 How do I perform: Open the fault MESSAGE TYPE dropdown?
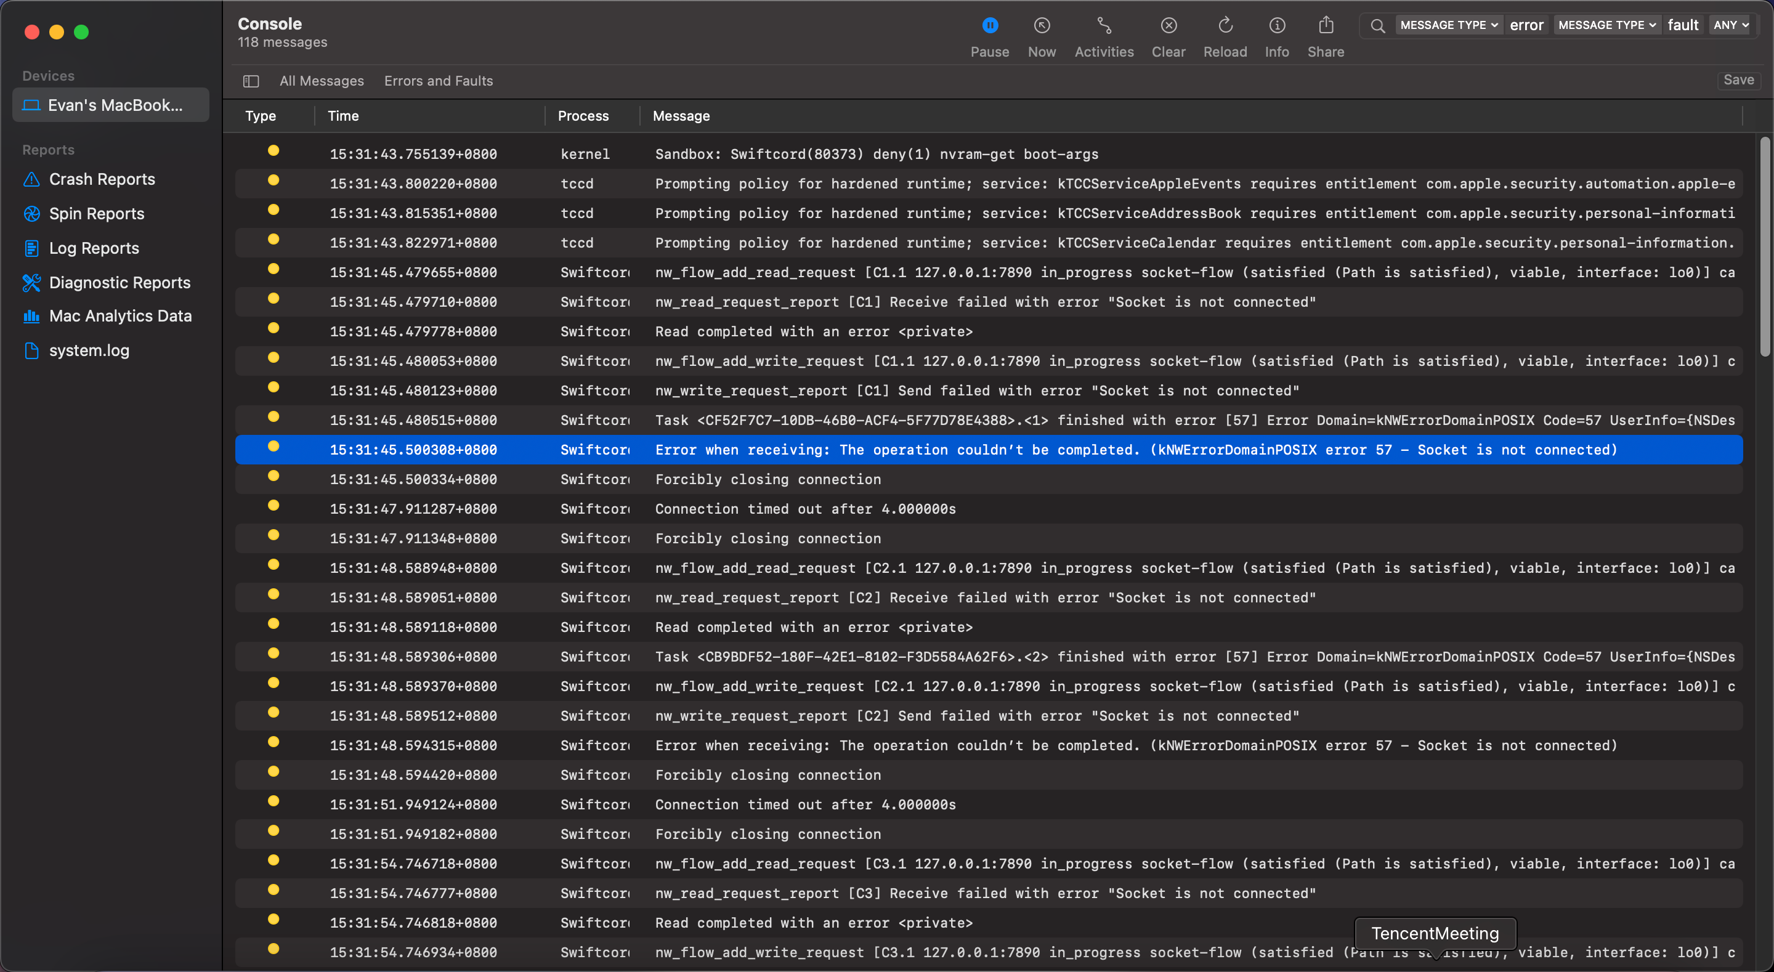(1606, 25)
